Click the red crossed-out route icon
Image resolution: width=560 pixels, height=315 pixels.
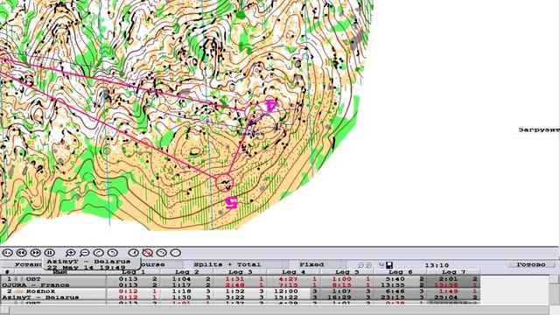coord(148,253)
